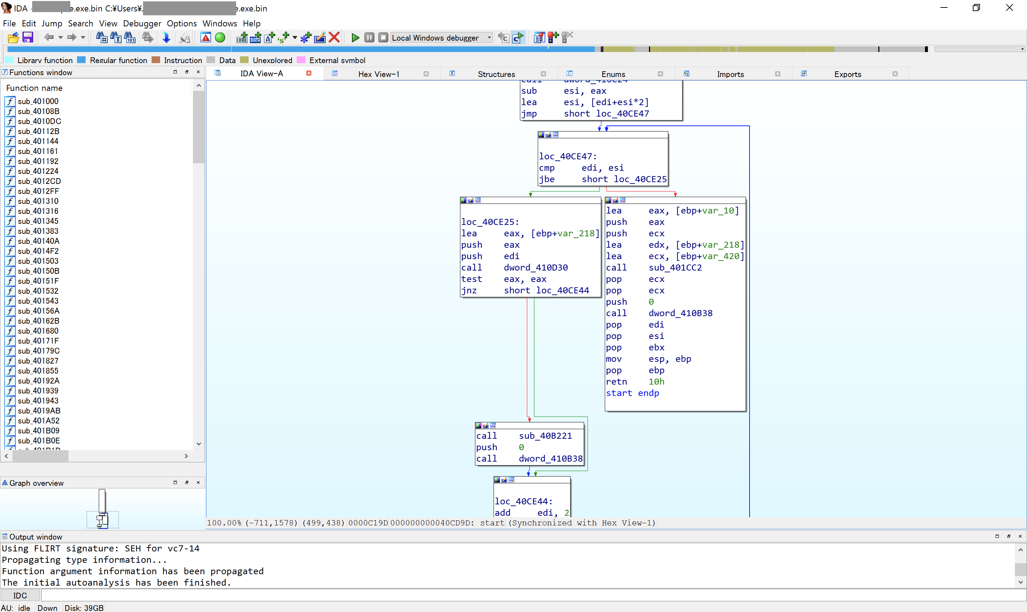Open the Local Windows debugger dropdown

[x=489, y=38]
